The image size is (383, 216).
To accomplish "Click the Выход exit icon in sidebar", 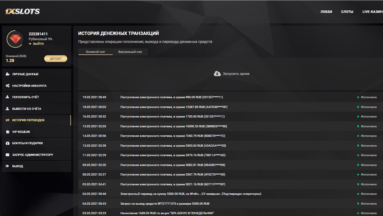I will [8, 166].
